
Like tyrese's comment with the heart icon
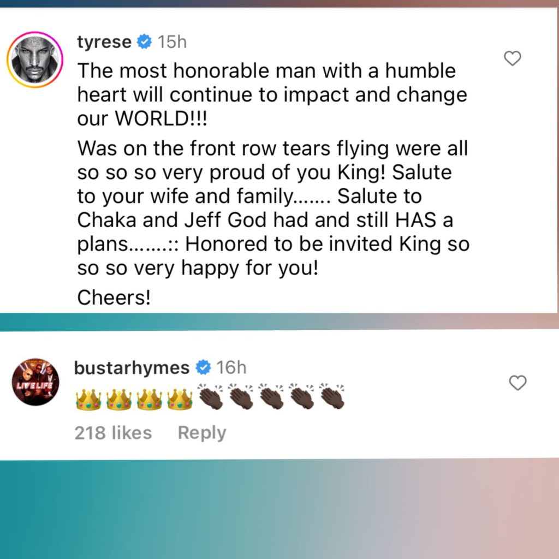coord(512,58)
